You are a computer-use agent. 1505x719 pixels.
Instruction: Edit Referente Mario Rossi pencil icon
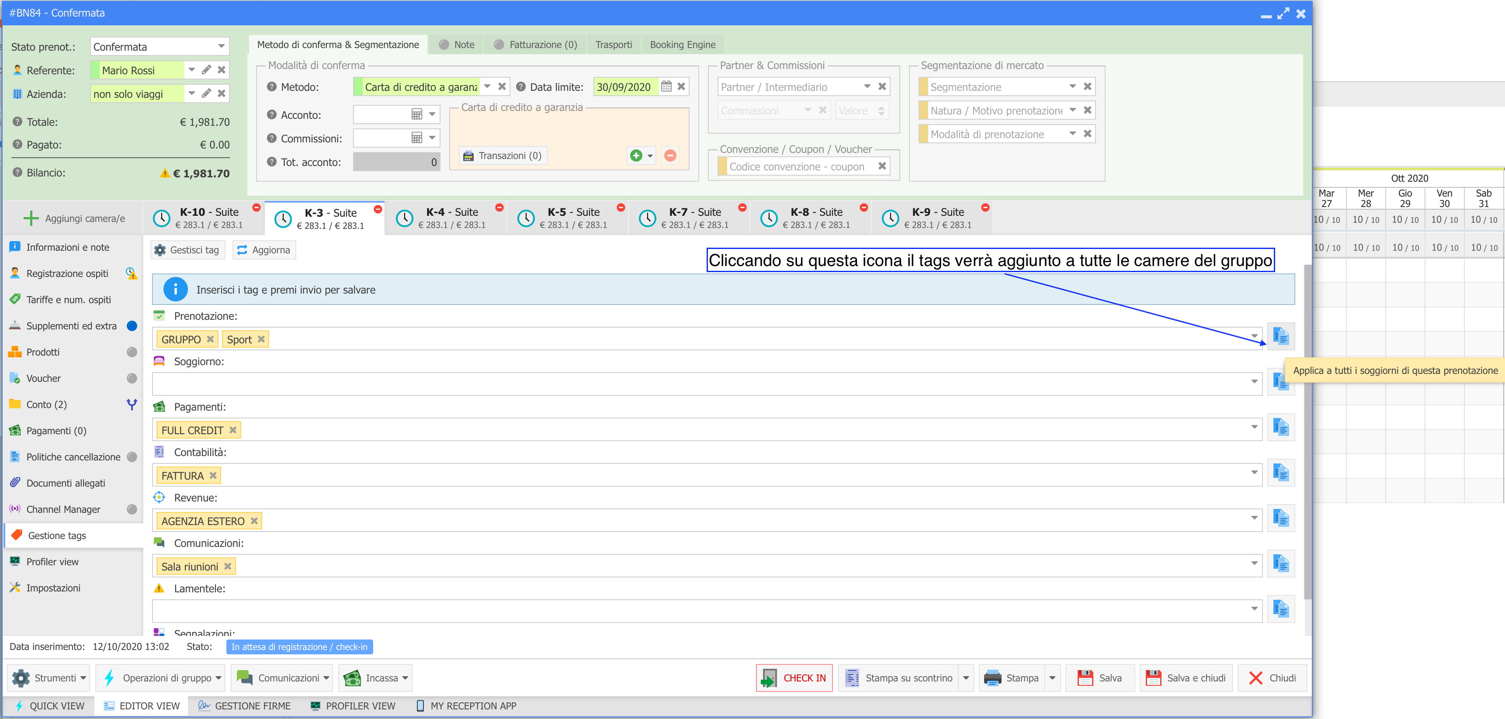[x=206, y=70]
